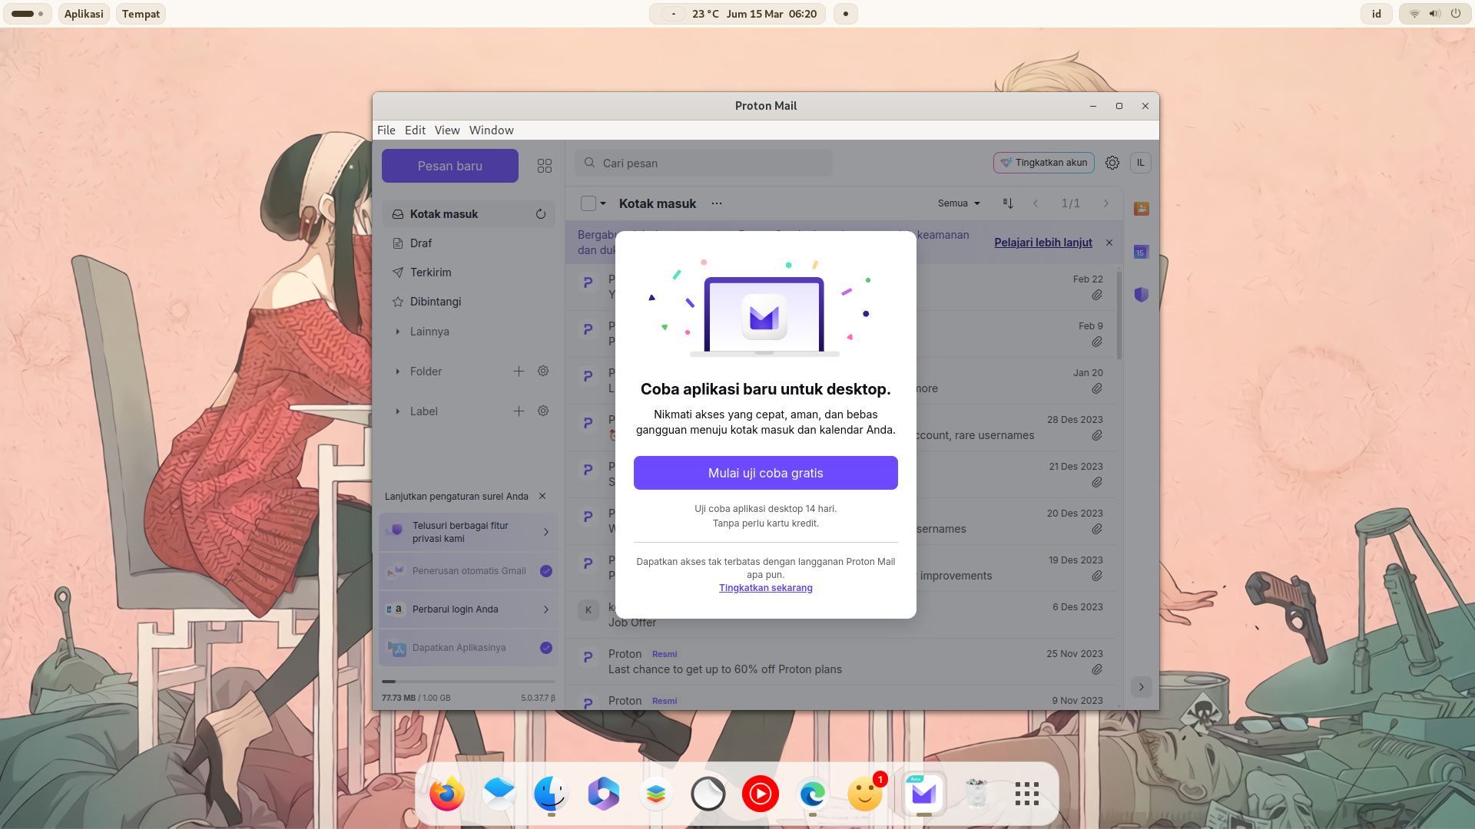The height and width of the screenshot is (829, 1475).
Task: Open the apps grid switcher icon
Action: (545, 166)
